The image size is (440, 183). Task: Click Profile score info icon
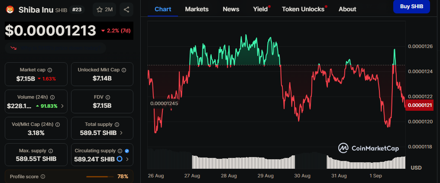click(43, 177)
